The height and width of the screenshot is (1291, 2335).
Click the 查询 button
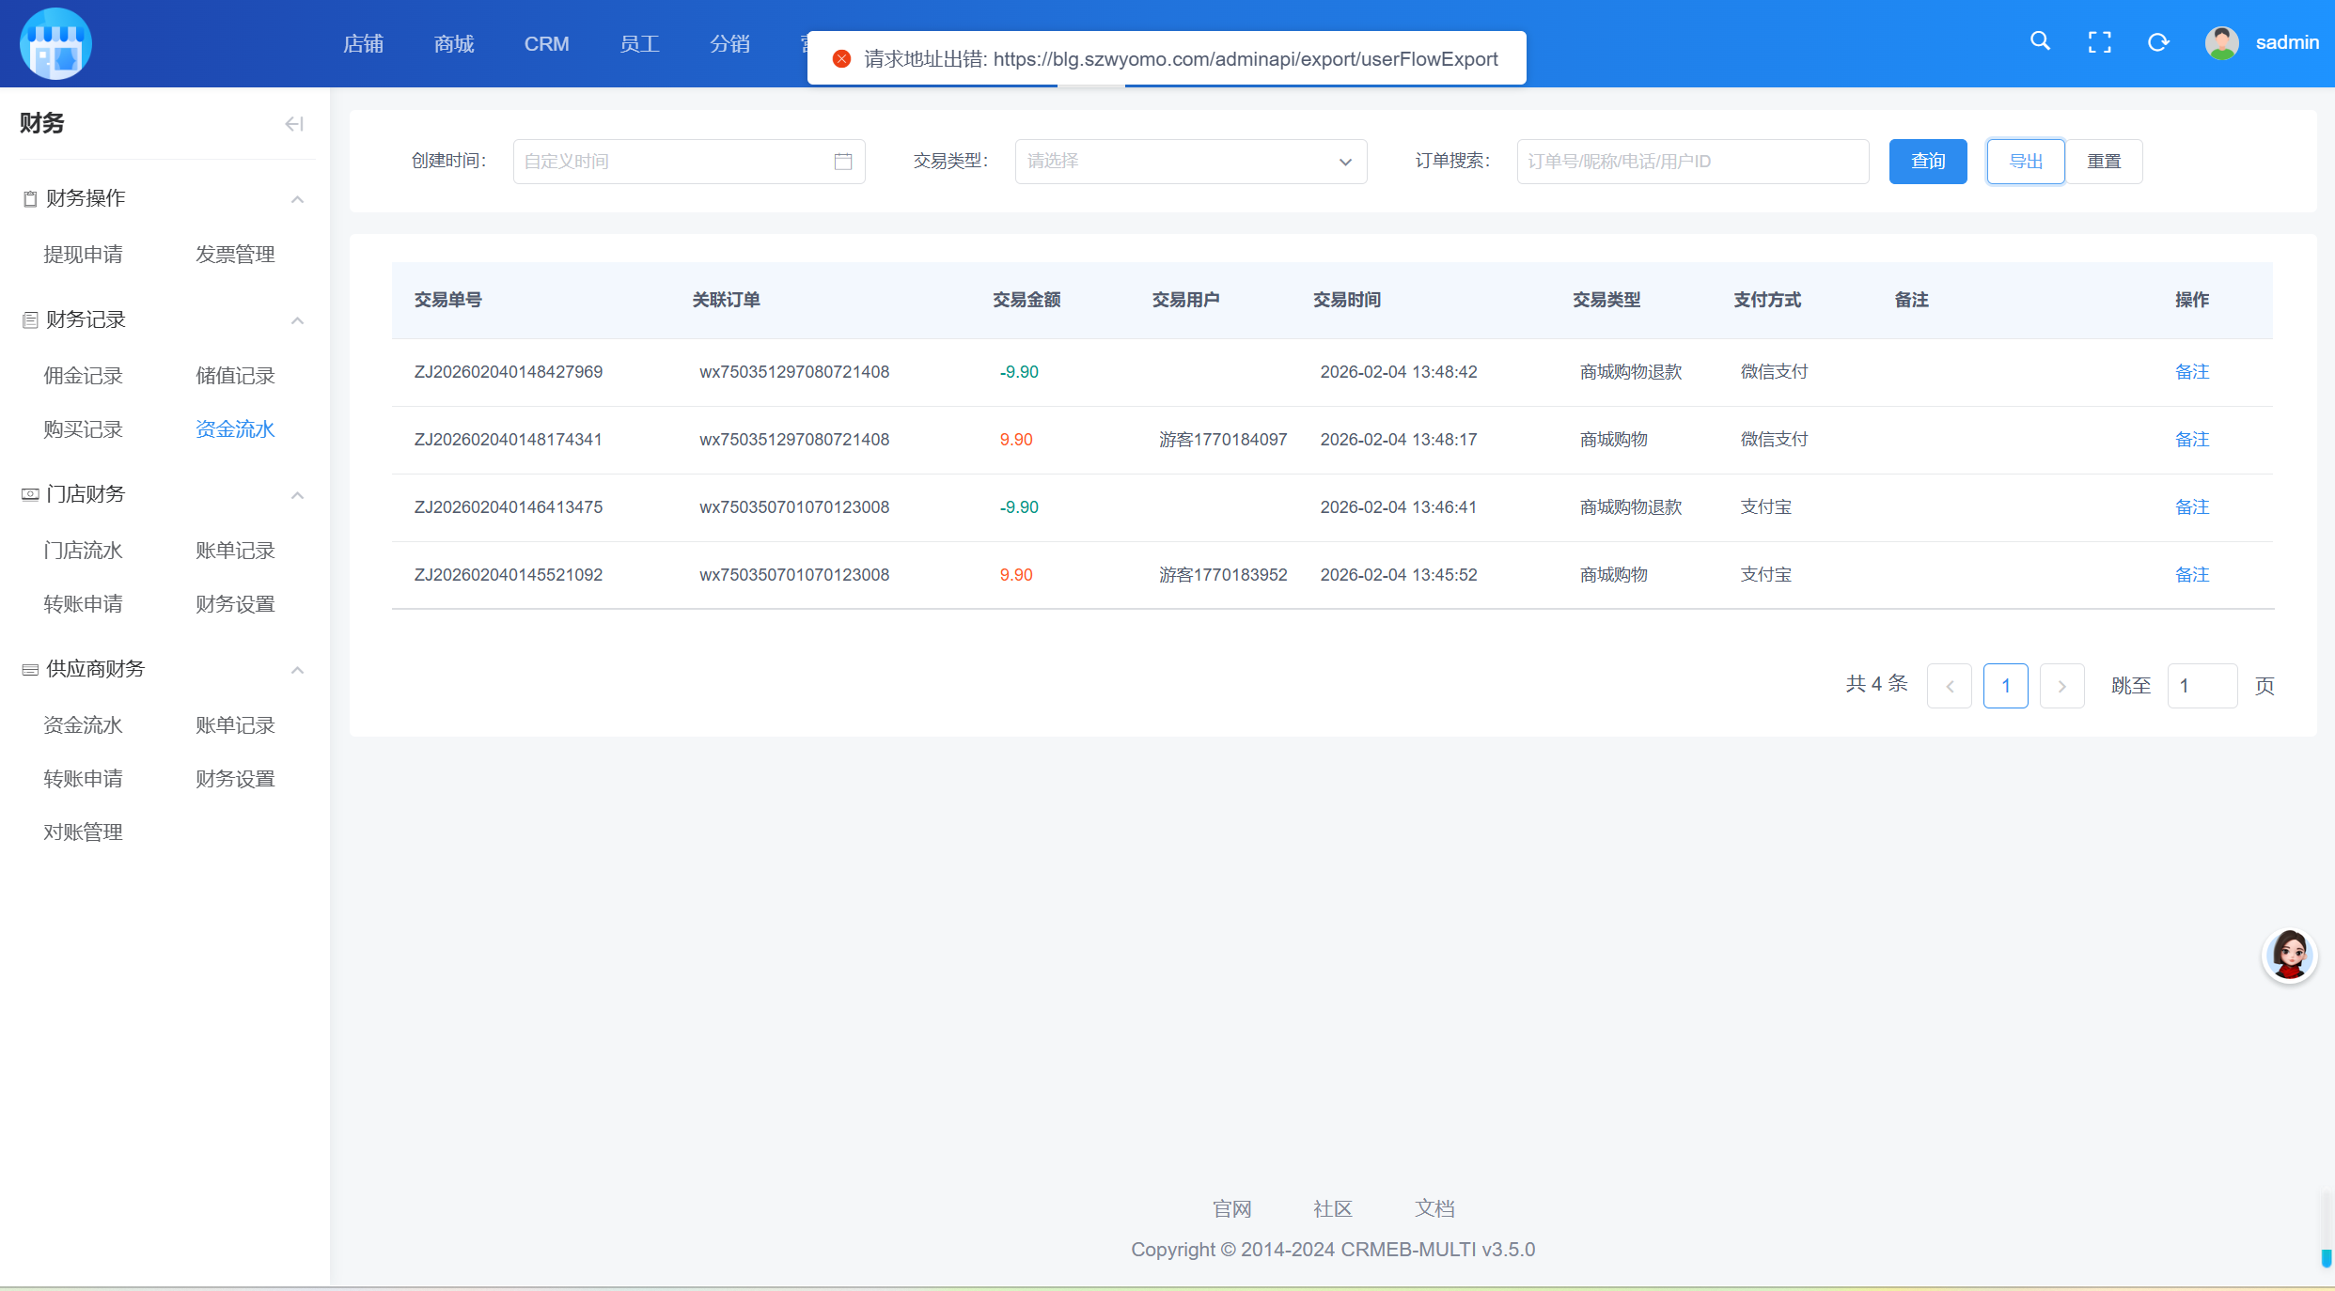click(x=1927, y=162)
